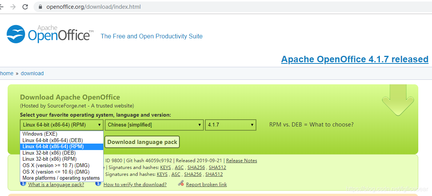The image size is (432, 196).
Task: Open the Chinese [simplified] language dropdown
Action: tap(154, 125)
